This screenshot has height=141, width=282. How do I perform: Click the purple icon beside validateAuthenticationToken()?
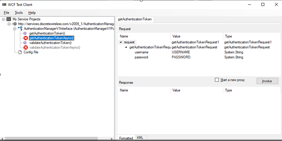(25, 43)
